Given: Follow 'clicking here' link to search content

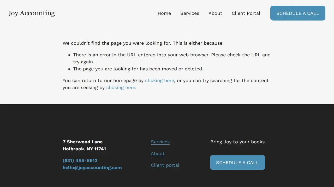Looking at the screenshot, I should tap(121, 88).
